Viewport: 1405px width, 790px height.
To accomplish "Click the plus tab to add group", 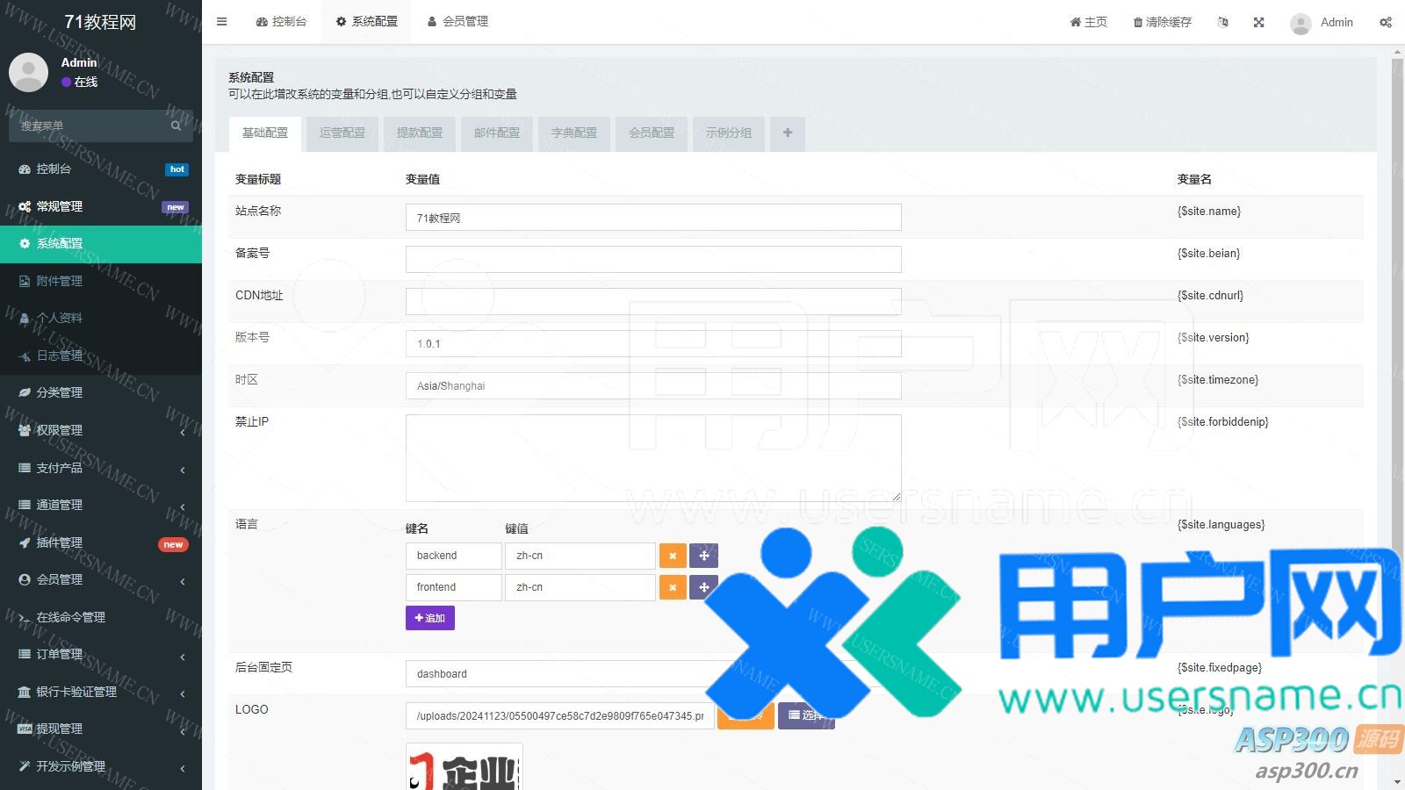I will point(787,133).
